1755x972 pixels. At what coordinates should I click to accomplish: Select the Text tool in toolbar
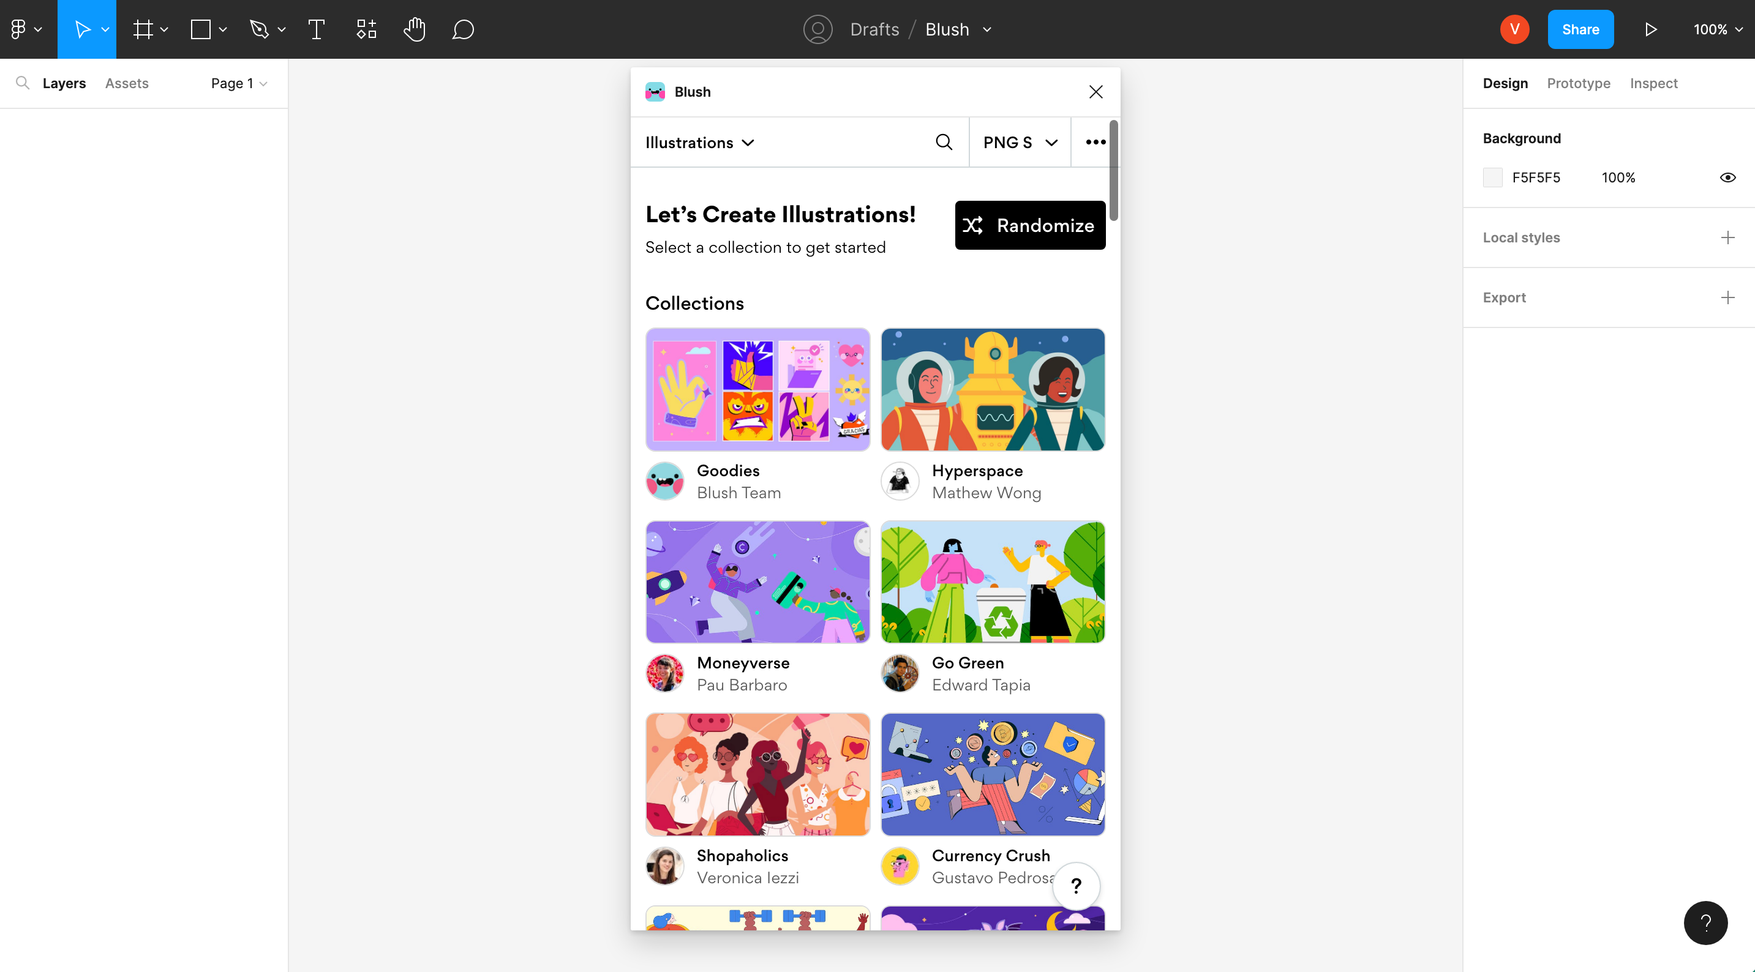coord(316,29)
